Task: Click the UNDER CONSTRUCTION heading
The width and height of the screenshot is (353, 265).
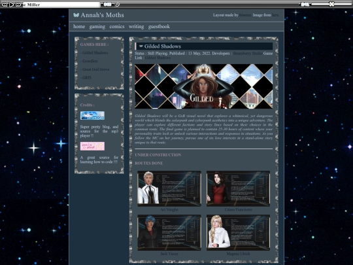Action: point(158,155)
